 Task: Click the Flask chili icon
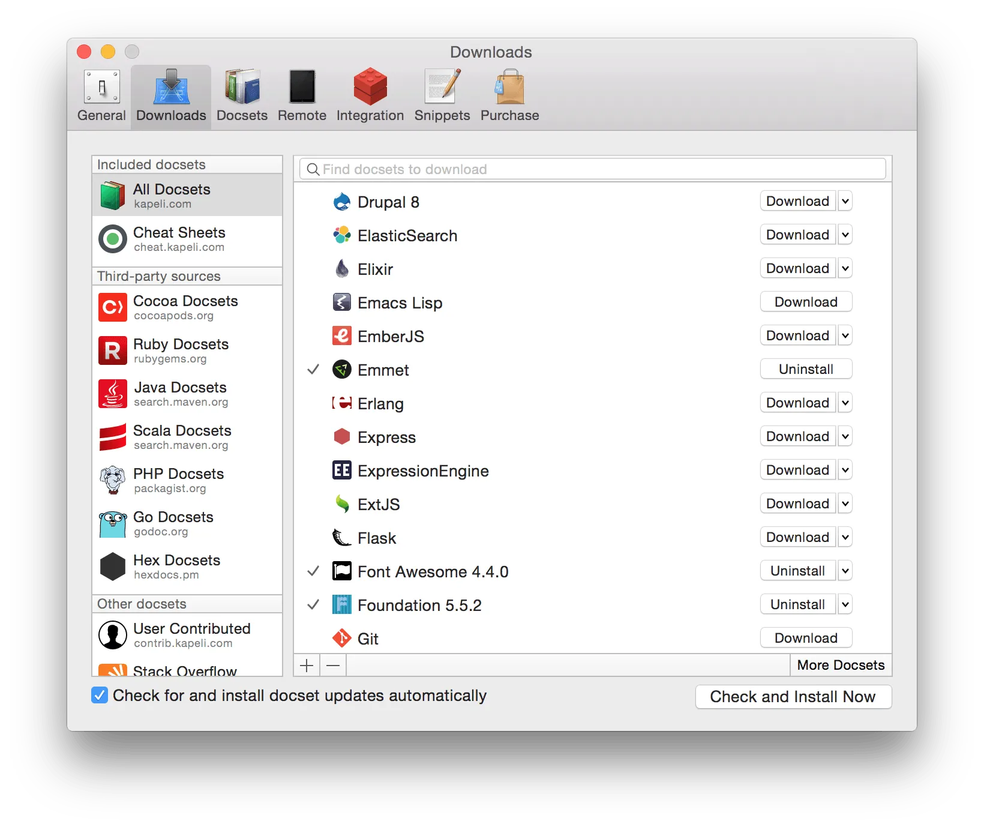pyautogui.click(x=342, y=538)
